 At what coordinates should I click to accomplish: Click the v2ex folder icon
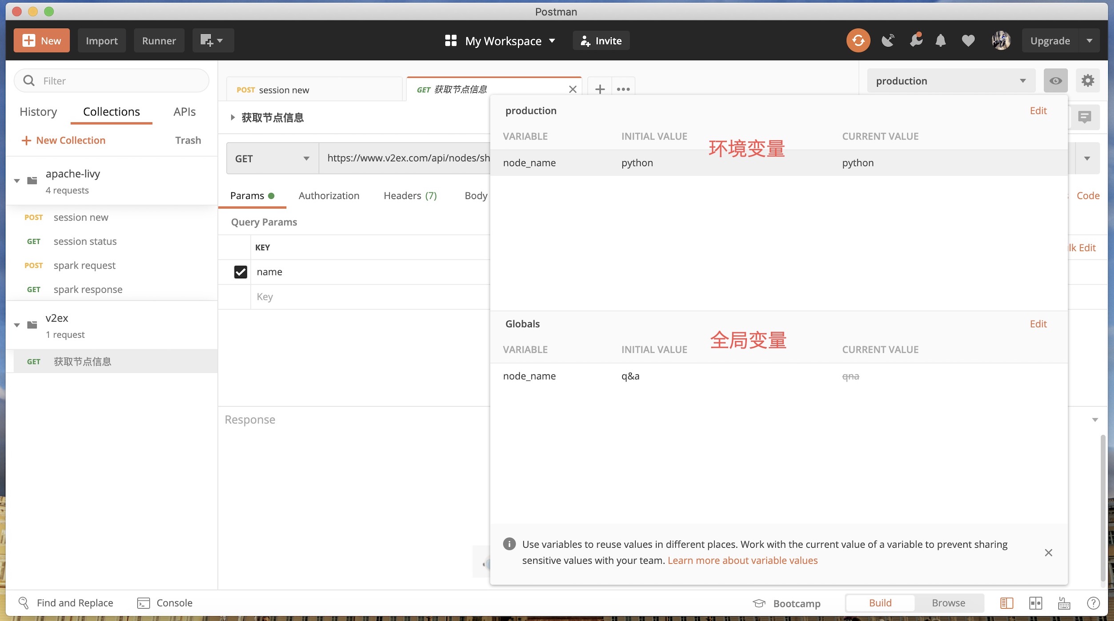click(32, 325)
